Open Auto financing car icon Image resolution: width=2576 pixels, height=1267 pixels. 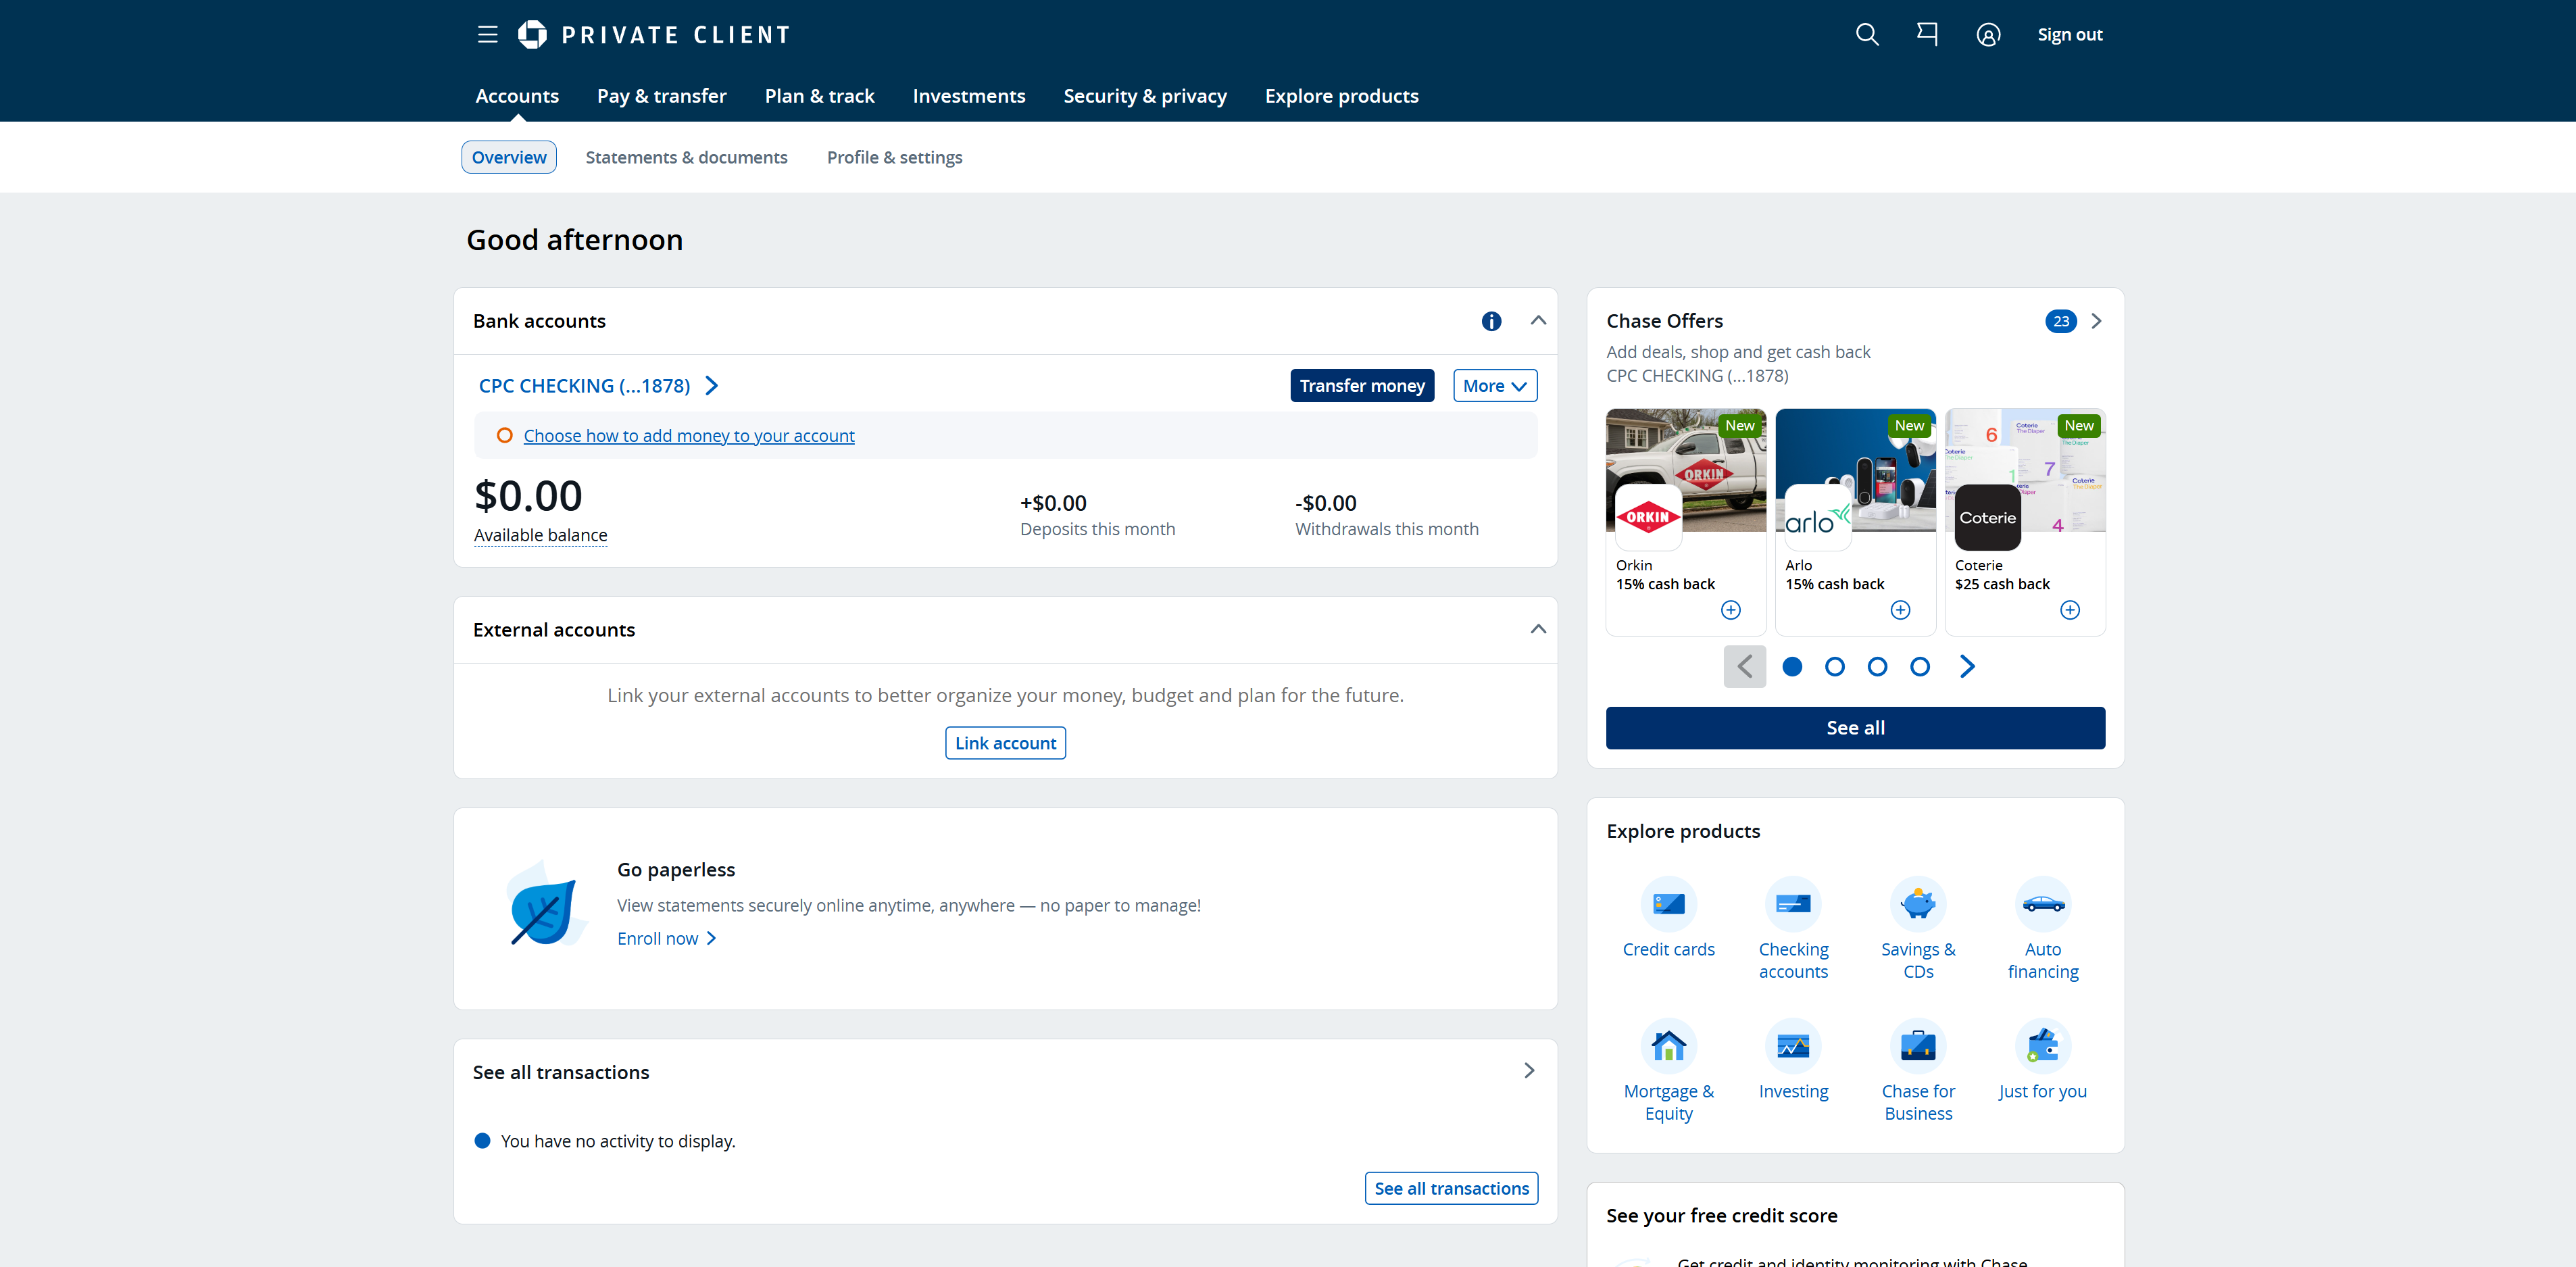2043,904
